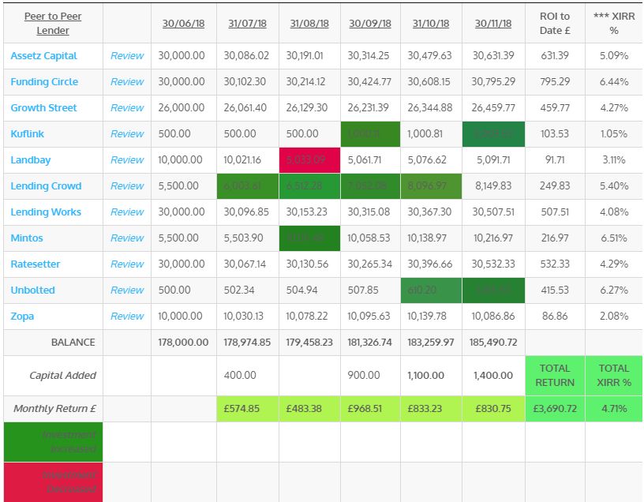
Task: Click the monthly return £968.51
Action: [x=365, y=409]
